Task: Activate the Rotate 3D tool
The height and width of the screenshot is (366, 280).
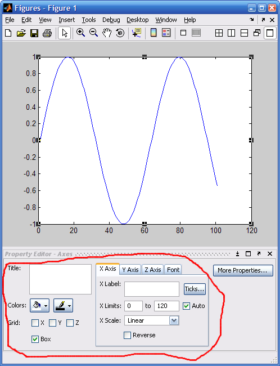Action: point(120,33)
